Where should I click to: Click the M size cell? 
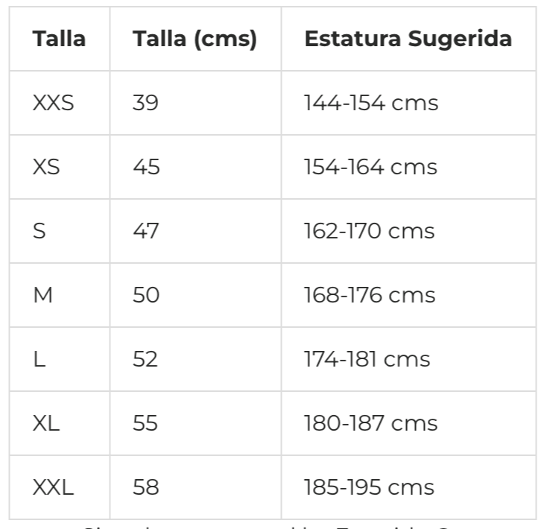(60, 295)
